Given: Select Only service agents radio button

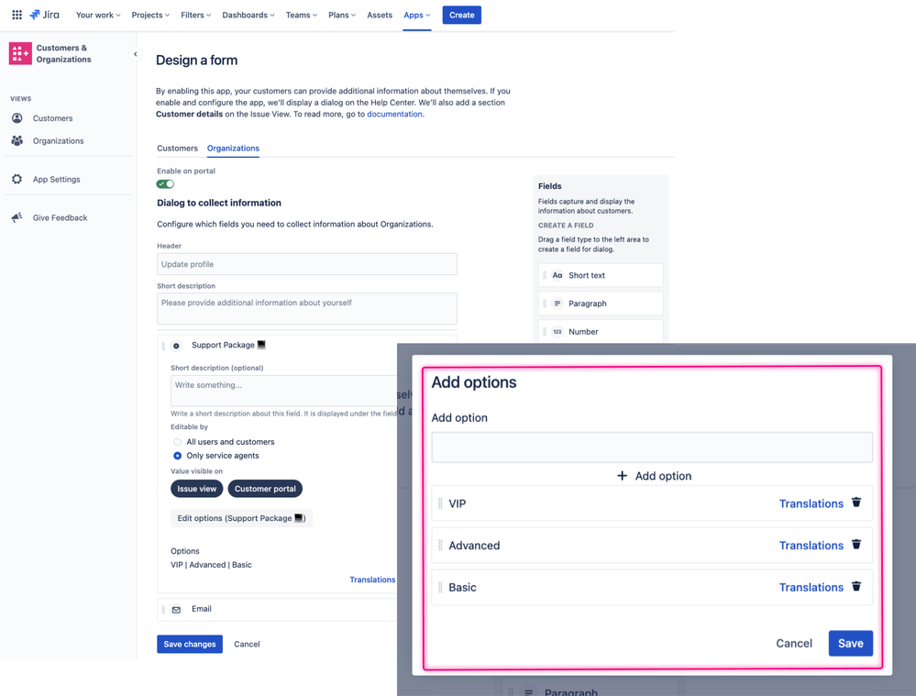Looking at the screenshot, I should 178,456.
